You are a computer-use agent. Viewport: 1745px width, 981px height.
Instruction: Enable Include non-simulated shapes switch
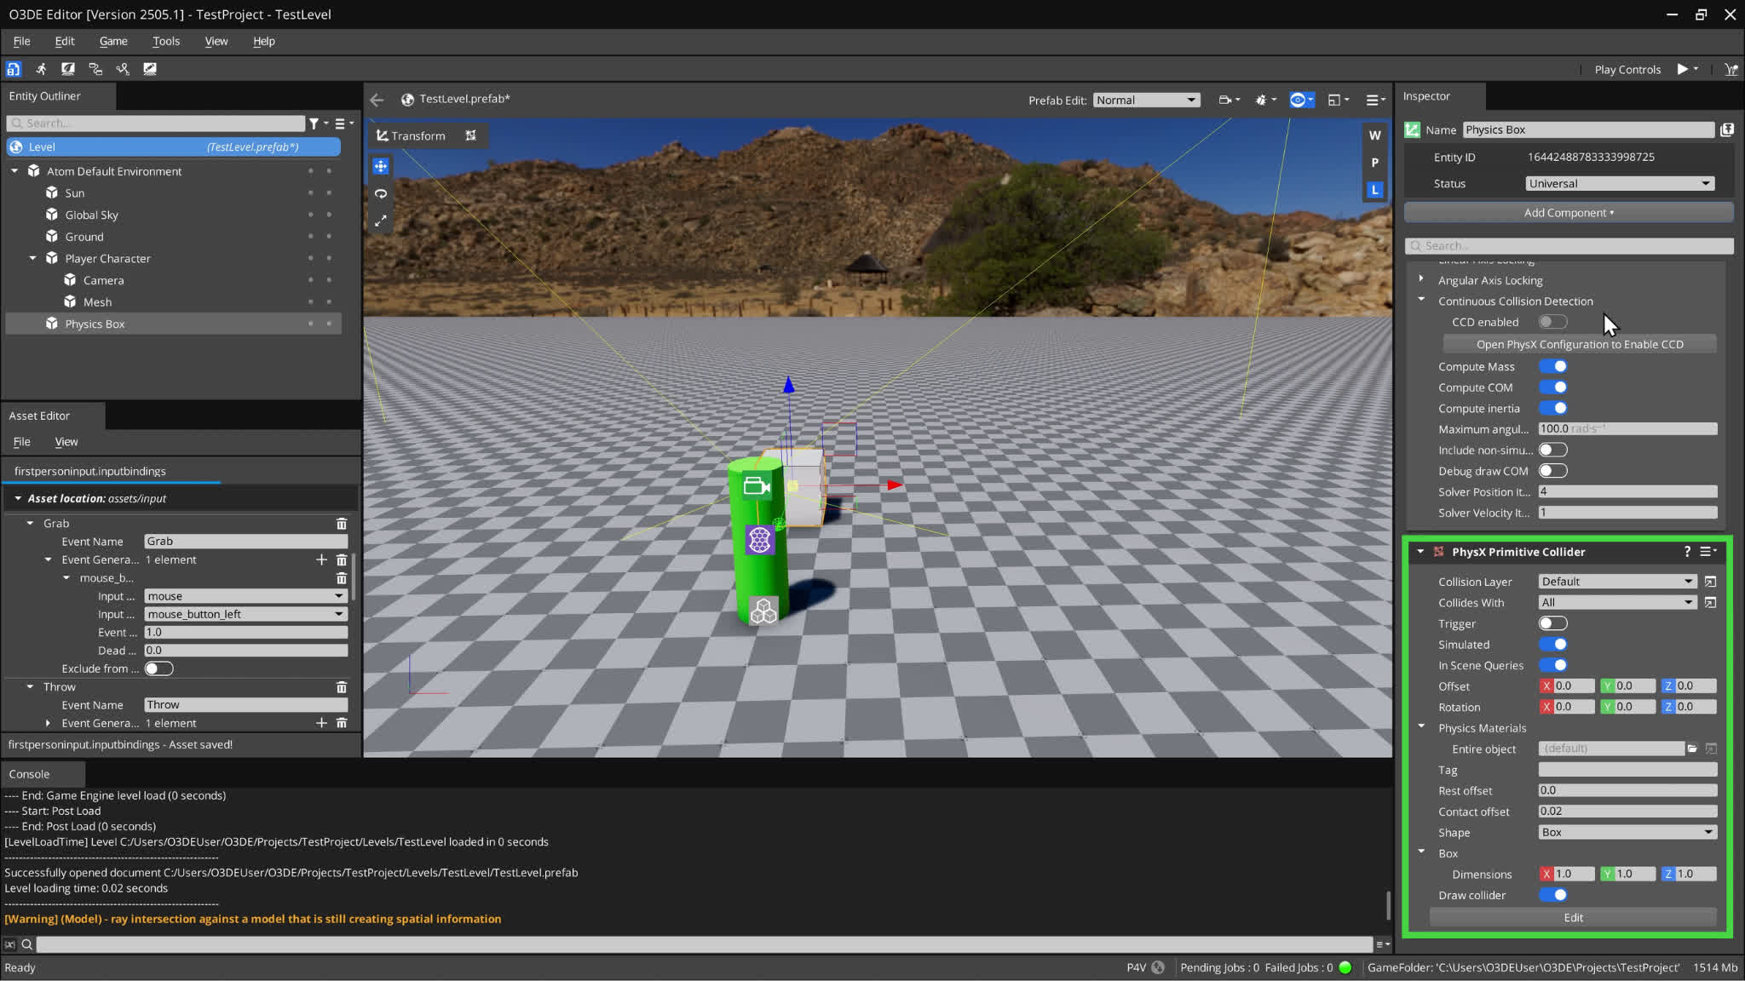click(x=1552, y=450)
